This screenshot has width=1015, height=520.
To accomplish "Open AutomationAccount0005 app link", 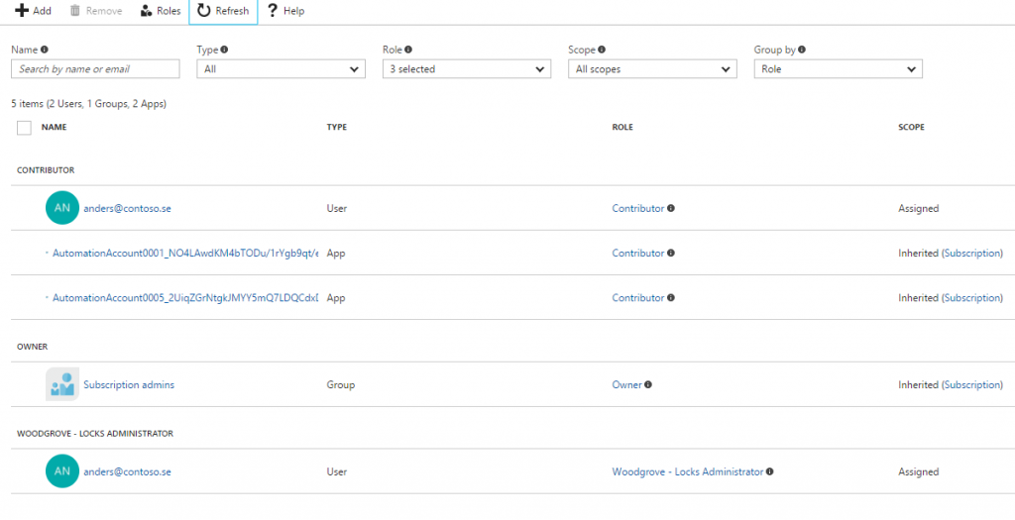I will (x=185, y=297).
